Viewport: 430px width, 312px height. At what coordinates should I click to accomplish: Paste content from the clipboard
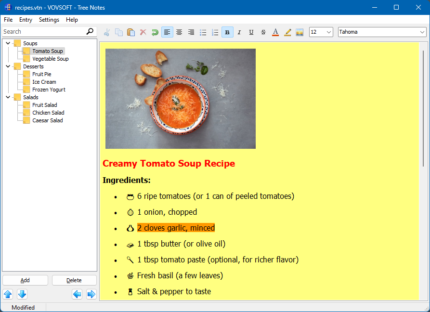tap(130, 32)
